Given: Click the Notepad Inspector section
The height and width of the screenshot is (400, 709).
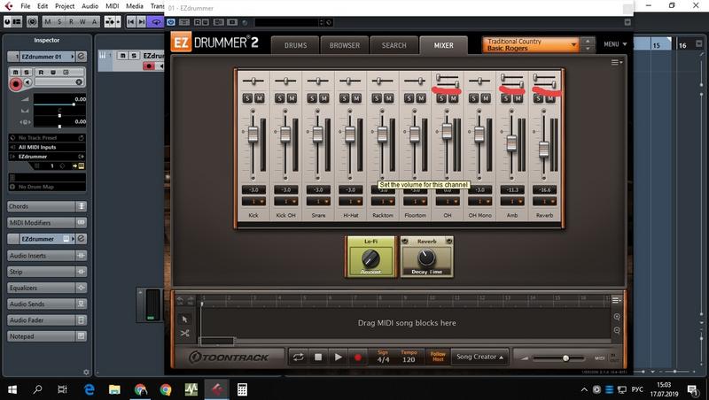Looking at the screenshot, I should [x=47, y=336].
